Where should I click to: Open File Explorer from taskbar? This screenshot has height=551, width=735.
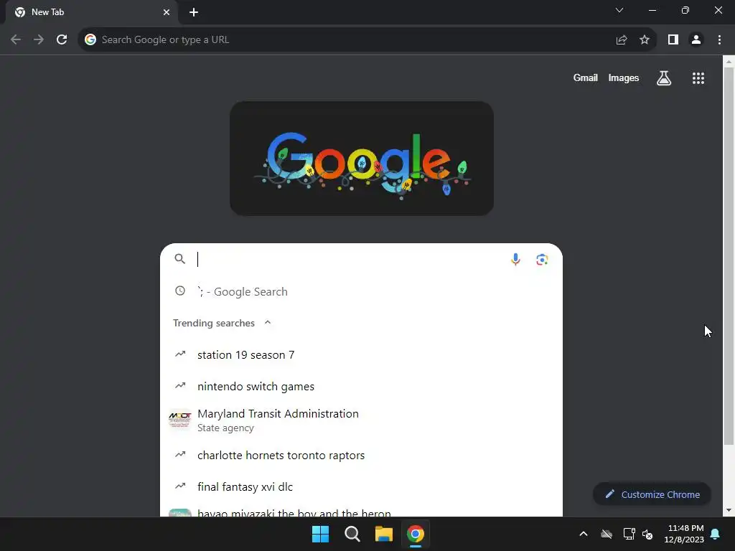[x=384, y=534]
